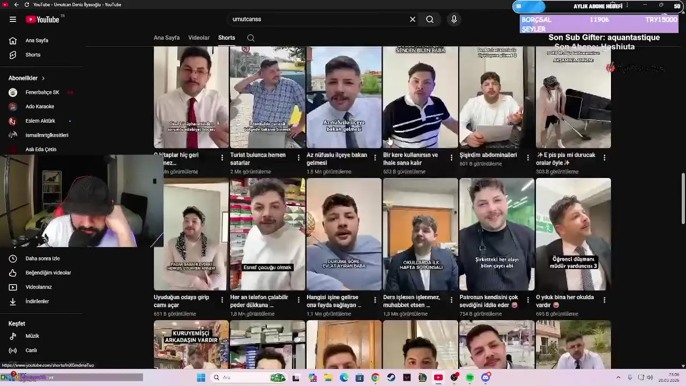Open Google Chrome from the taskbar
The width and height of the screenshot is (686, 386).
click(x=375, y=377)
